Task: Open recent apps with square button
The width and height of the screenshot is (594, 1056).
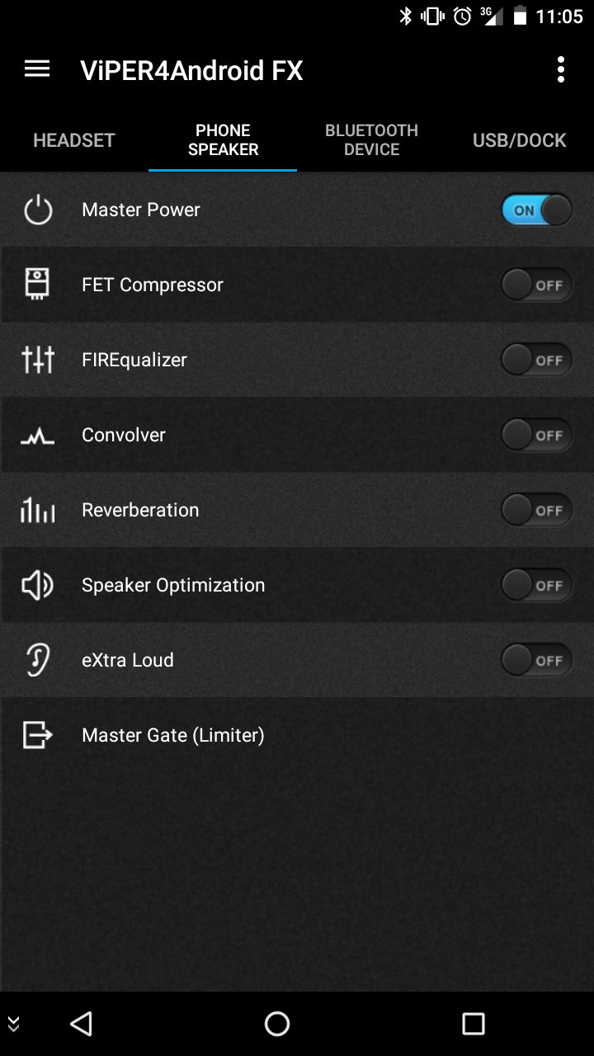Action: point(474,1024)
